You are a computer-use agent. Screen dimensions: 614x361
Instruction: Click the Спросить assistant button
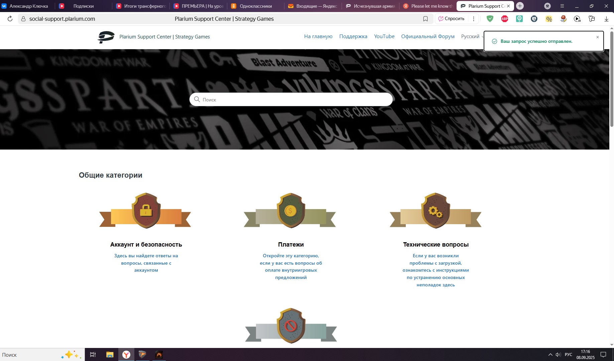coord(451,19)
